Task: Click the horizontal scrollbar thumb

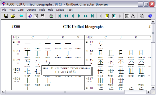Action: (65, 92)
